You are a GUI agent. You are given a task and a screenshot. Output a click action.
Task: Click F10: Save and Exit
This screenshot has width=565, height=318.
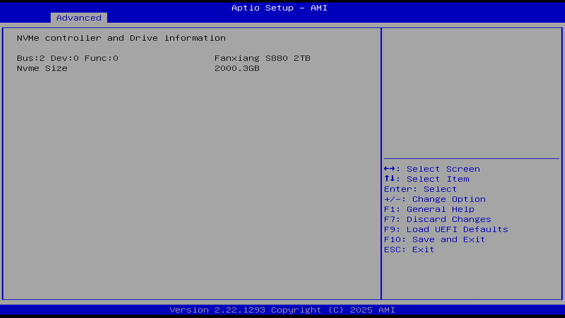point(434,239)
